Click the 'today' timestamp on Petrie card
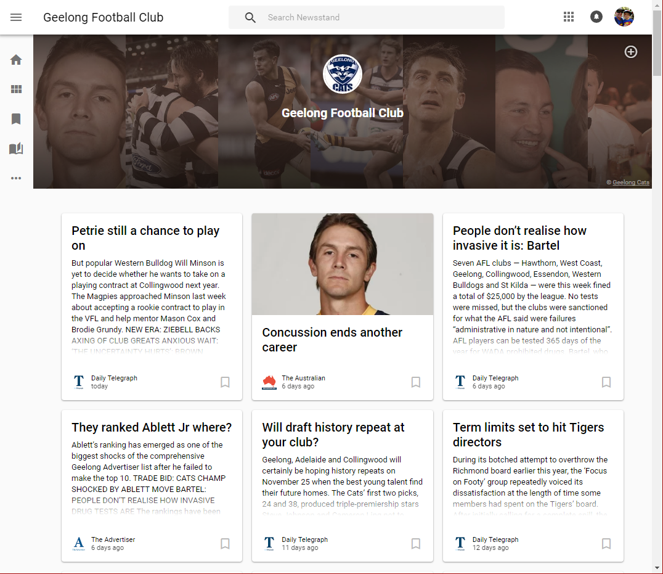 click(x=99, y=386)
